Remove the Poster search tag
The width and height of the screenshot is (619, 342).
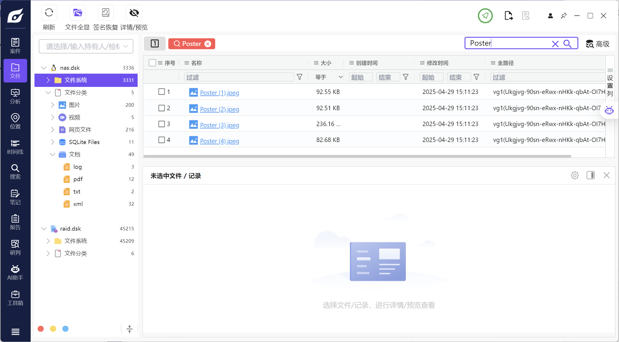pos(208,44)
